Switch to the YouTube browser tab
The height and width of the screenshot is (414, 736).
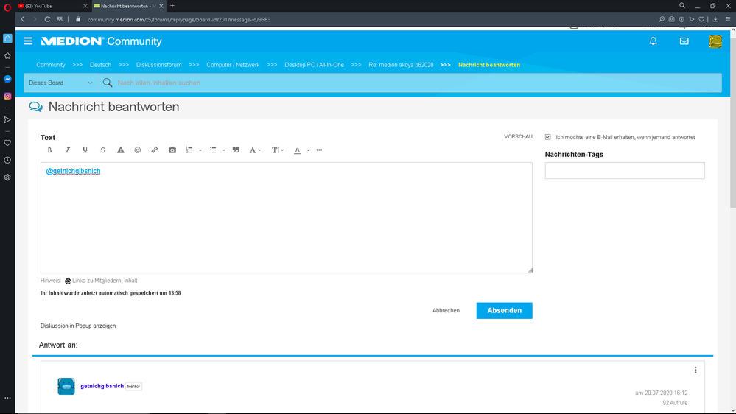52,6
